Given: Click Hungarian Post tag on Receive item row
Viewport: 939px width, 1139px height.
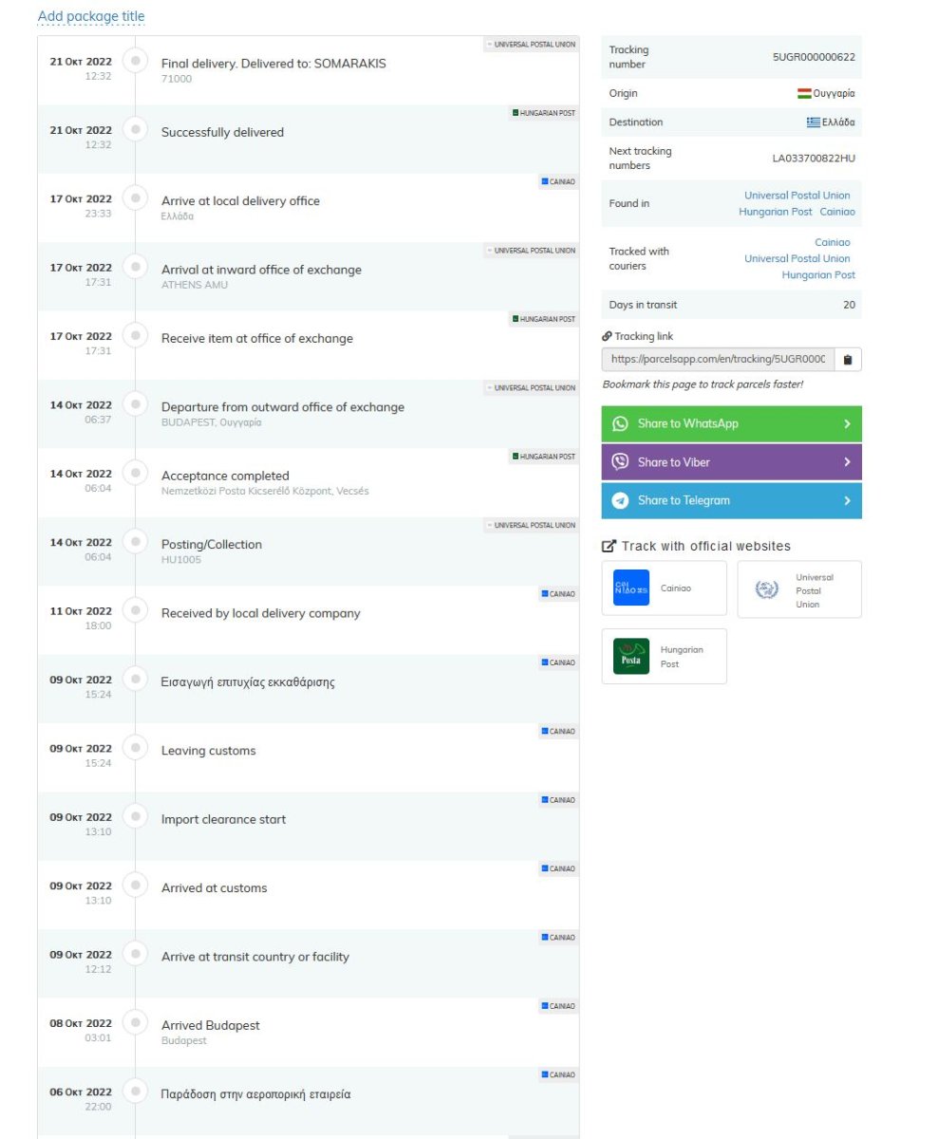Looking at the screenshot, I should [x=543, y=319].
